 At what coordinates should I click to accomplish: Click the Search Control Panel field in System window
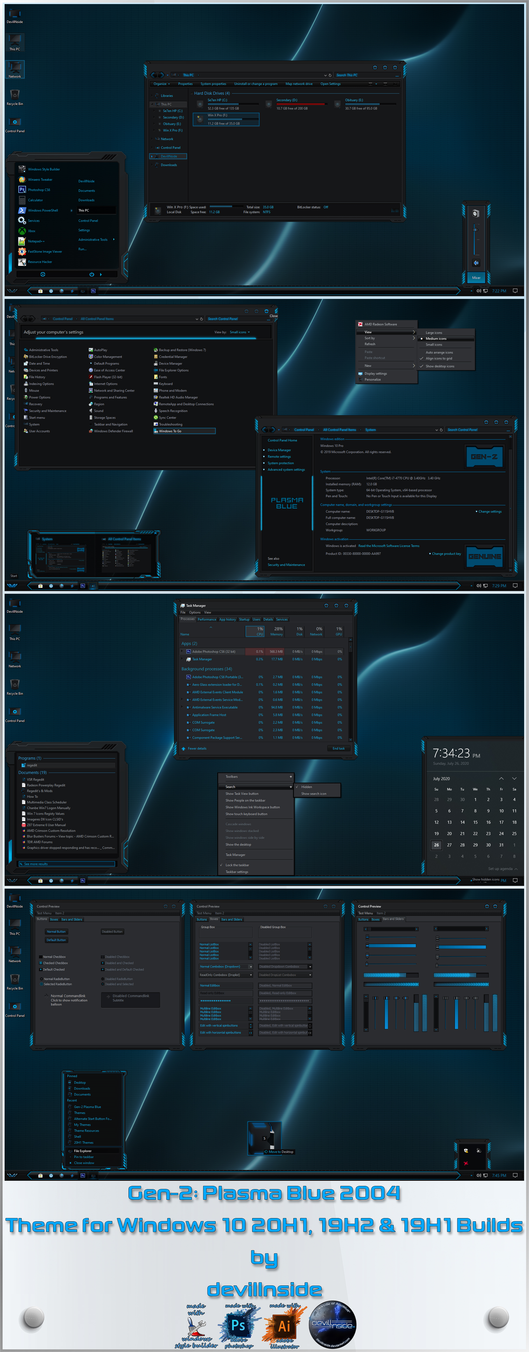(474, 430)
